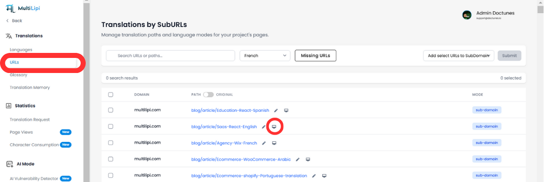
Task: Click the Admin Doctunes avatar
Action: click(467, 15)
